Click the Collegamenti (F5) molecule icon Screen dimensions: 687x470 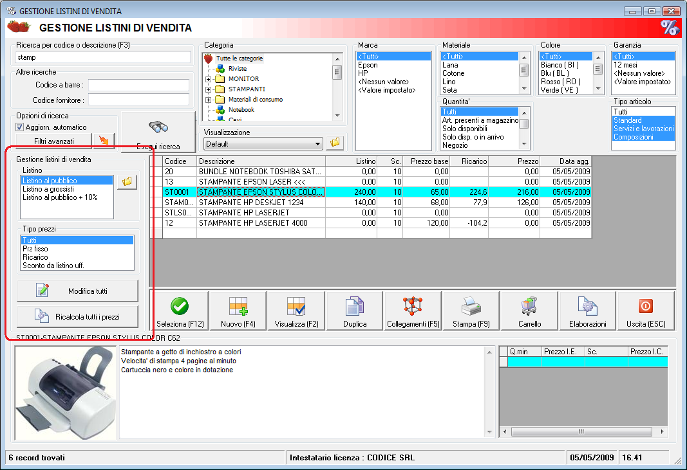tap(413, 306)
